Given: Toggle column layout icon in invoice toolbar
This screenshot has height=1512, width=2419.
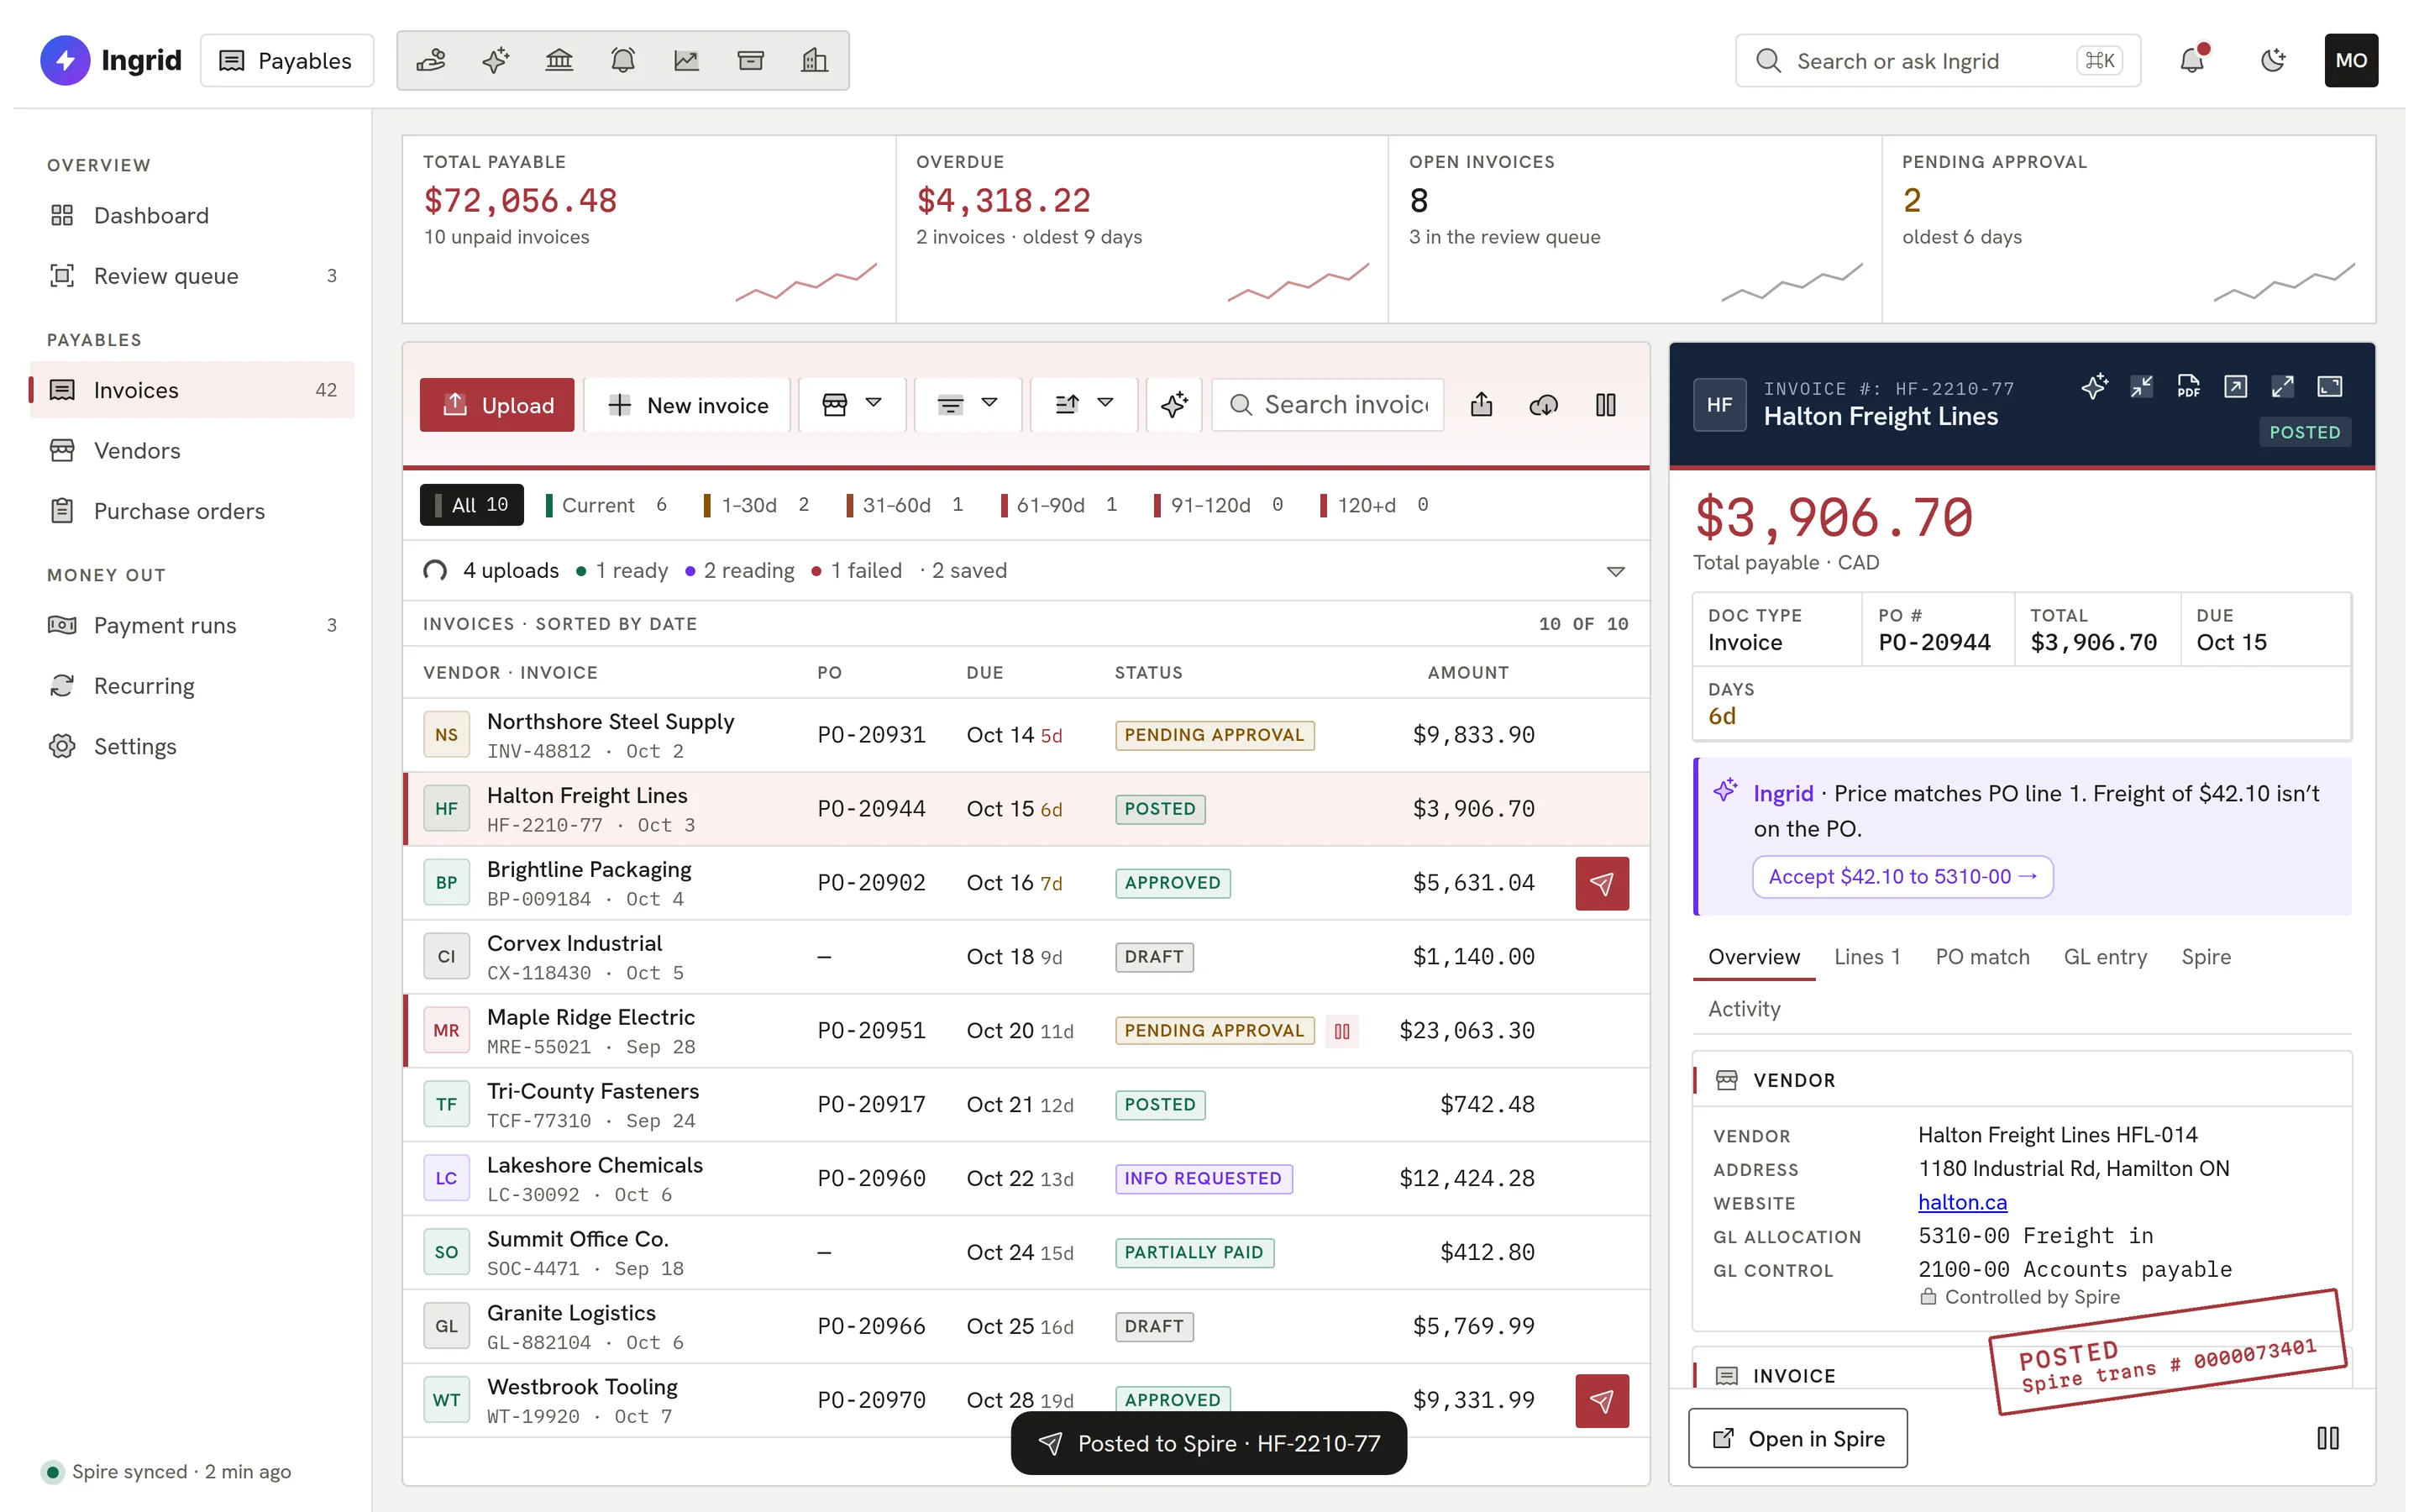Looking at the screenshot, I should (x=1605, y=404).
